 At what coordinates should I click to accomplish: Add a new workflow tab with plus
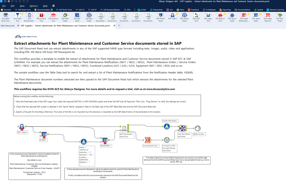click(x=119, y=25)
